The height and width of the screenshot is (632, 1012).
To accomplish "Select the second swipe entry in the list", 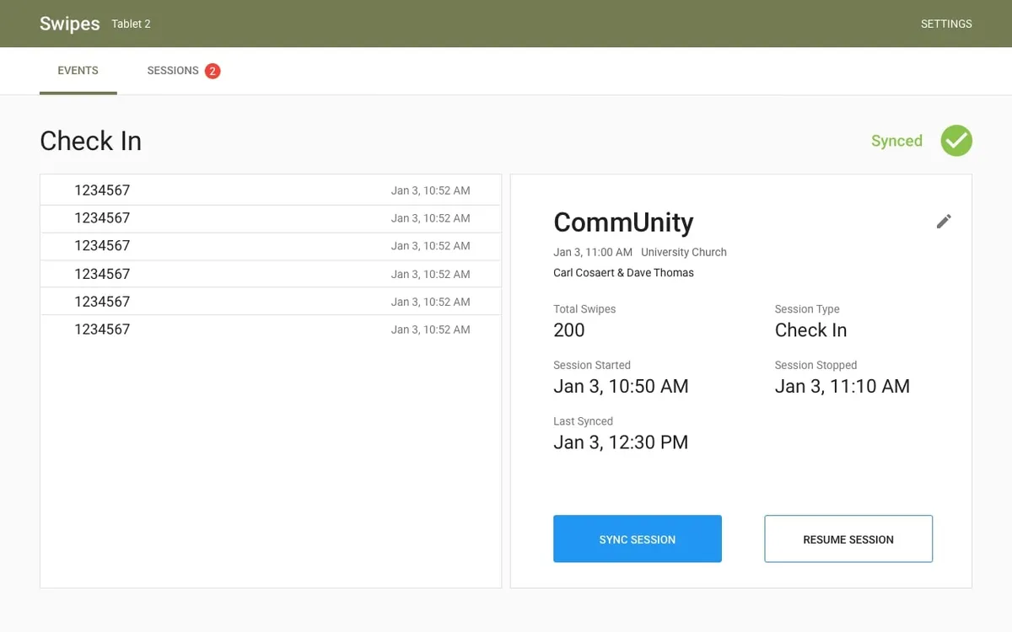I will tap(270, 218).
